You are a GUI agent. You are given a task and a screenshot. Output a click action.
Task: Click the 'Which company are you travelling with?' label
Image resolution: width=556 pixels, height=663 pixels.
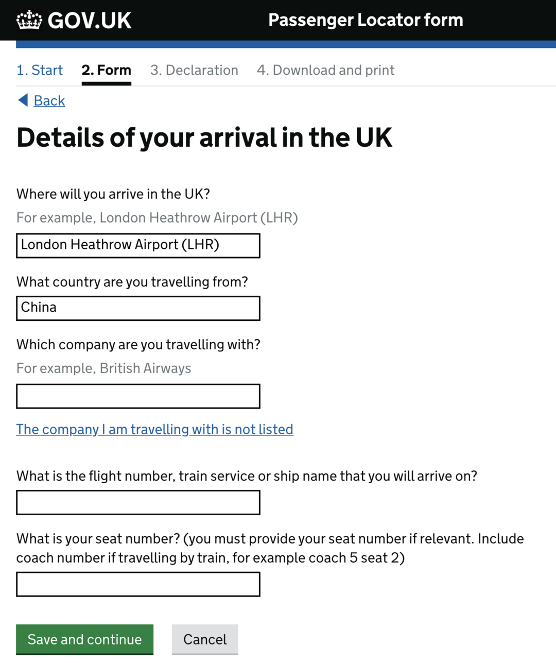click(x=138, y=345)
